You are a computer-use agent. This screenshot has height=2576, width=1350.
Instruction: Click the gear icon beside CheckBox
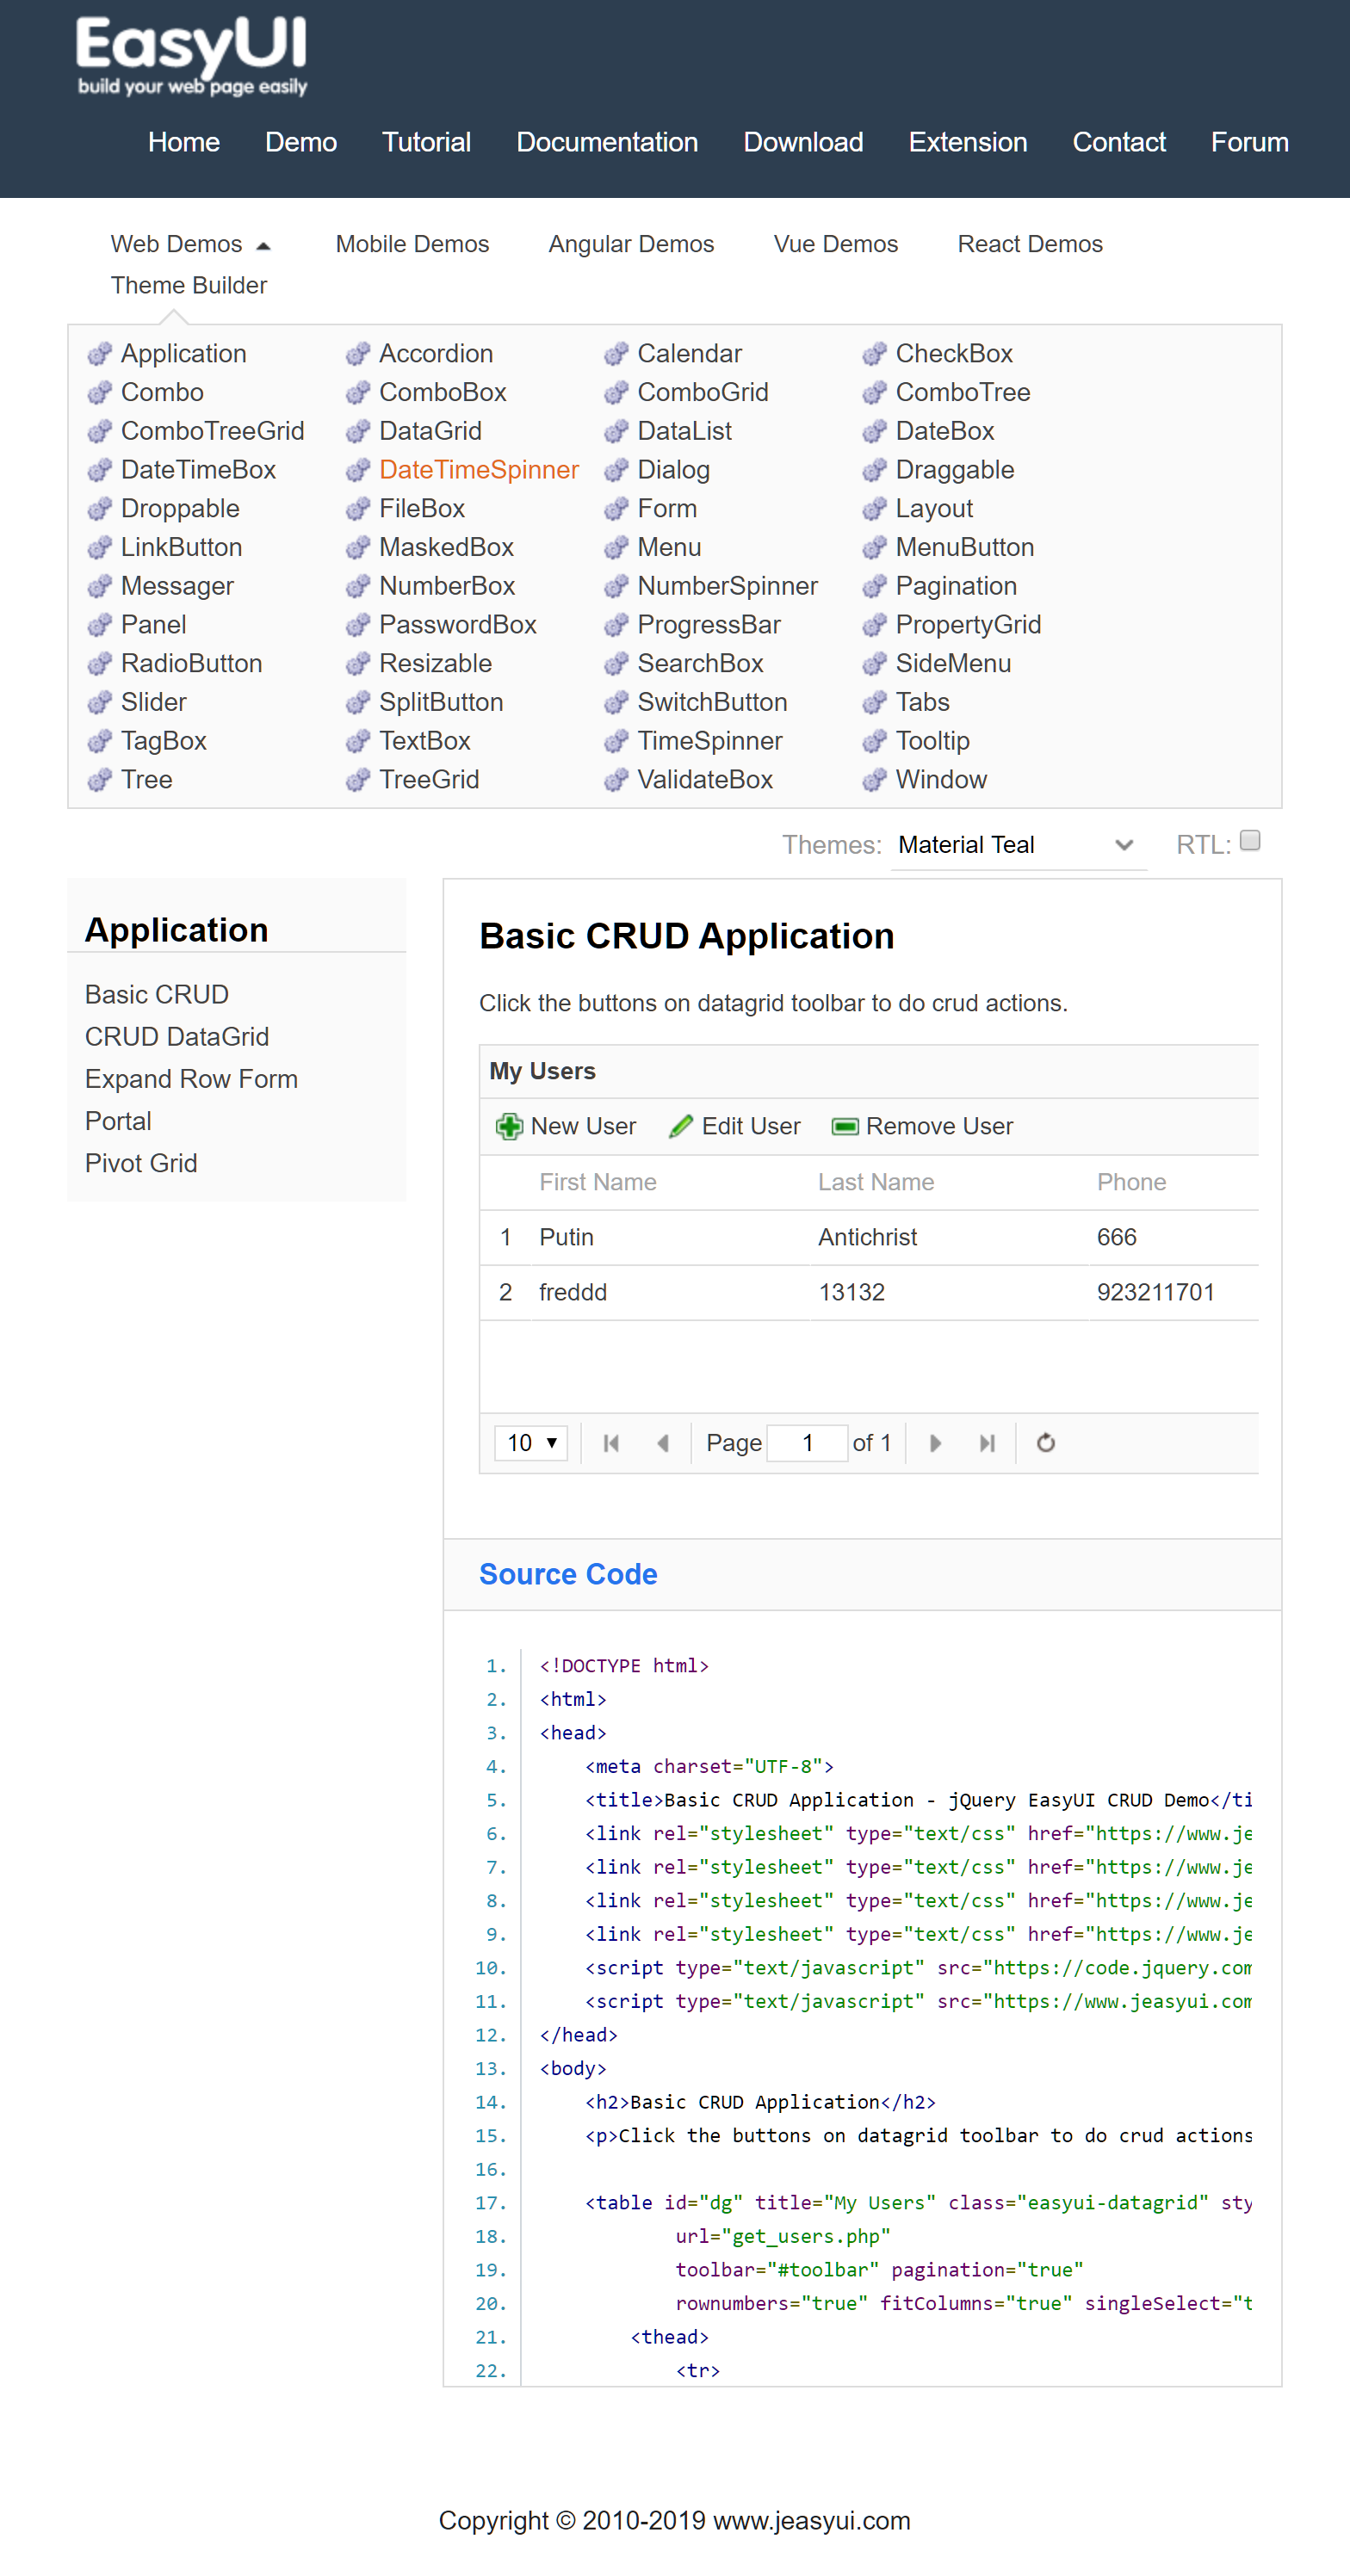(874, 354)
